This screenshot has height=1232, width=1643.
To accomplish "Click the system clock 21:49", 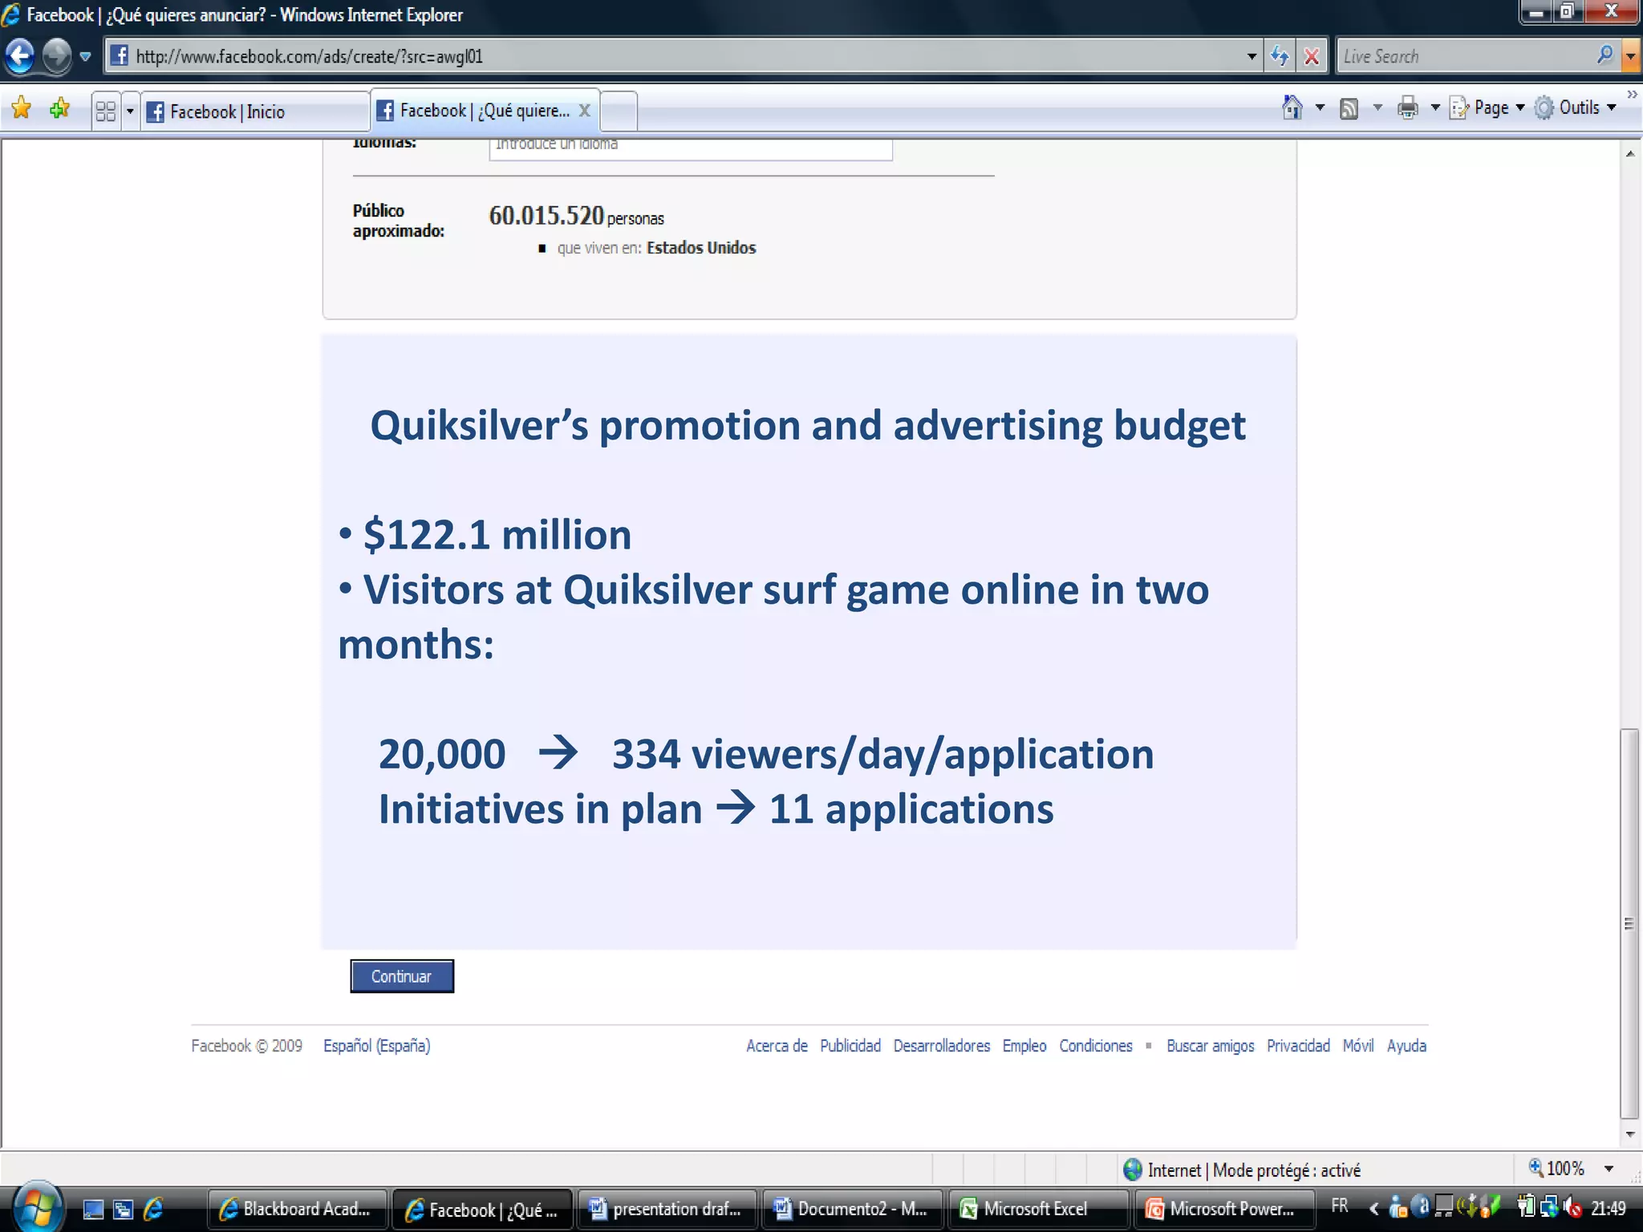I will [x=1609, y=1209].
